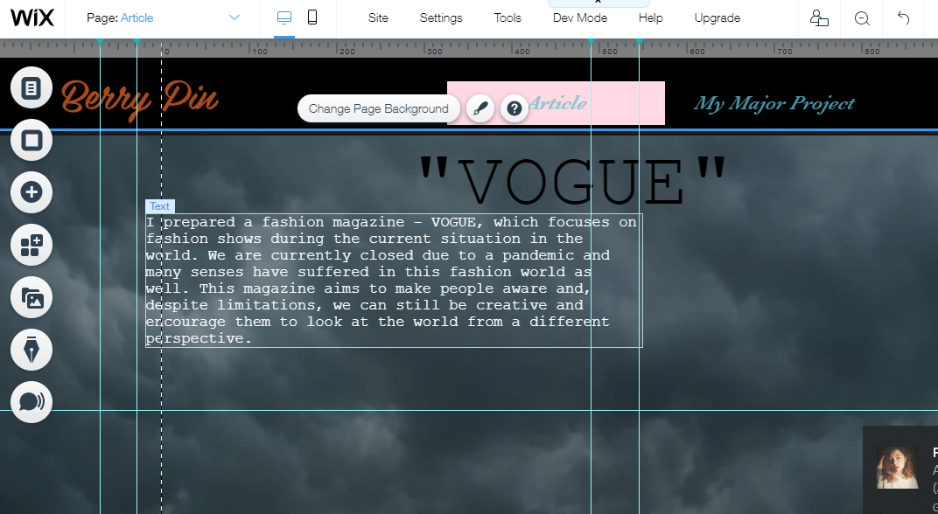Open the Upgrade menu
This screenshot has width=938, height=514.
717,18
